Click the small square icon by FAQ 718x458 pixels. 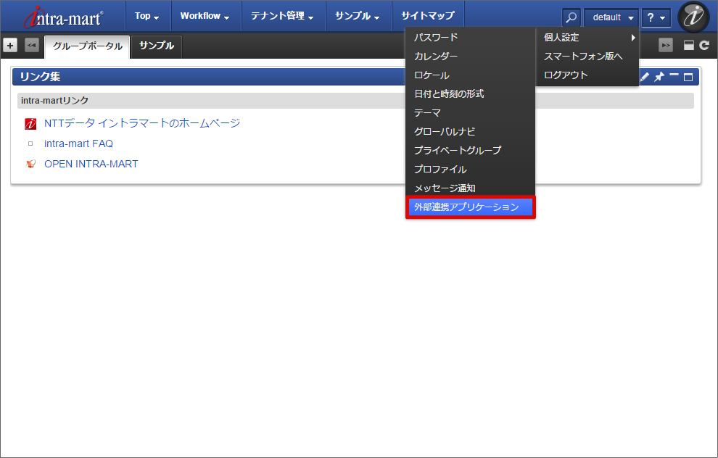[x=30, y=143]
